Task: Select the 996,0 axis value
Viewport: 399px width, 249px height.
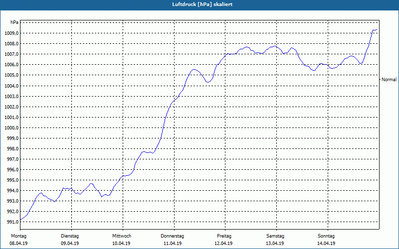Action: tap(12, 170)
